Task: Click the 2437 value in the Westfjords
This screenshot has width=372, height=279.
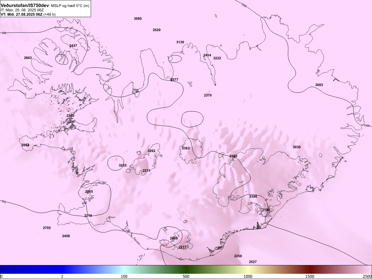Action: pos(73,46)
